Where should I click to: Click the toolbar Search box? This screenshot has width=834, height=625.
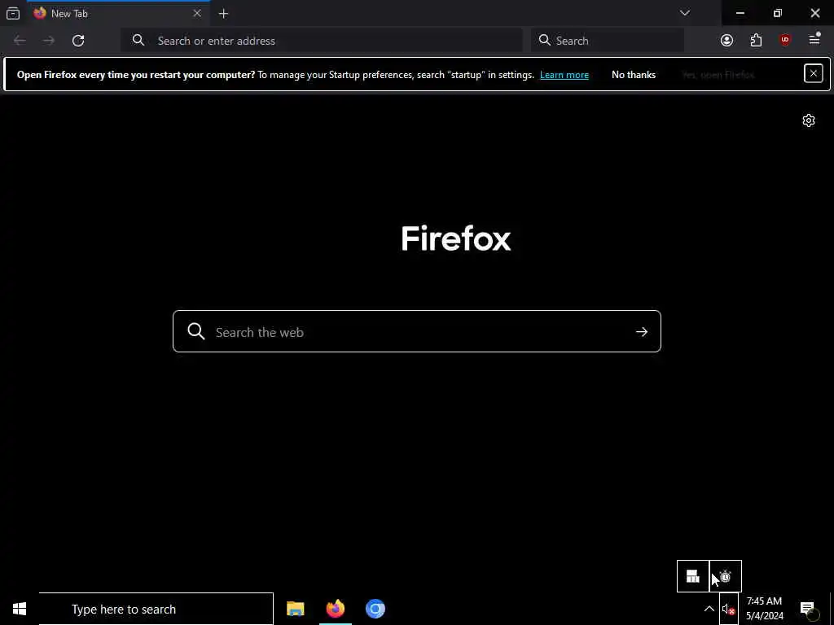607,41
